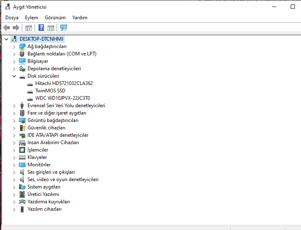Viewport: 301px width, 230px height.
Task: Click the Yazdırma kuyrukları printer icon
Action: tap(22, 202)
